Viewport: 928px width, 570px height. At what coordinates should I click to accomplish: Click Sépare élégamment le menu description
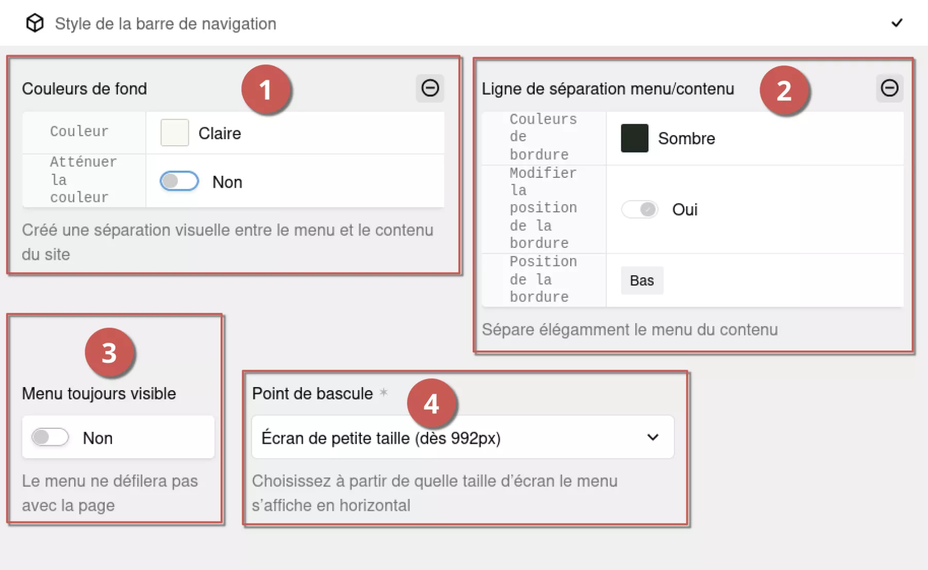coord(629,329)
